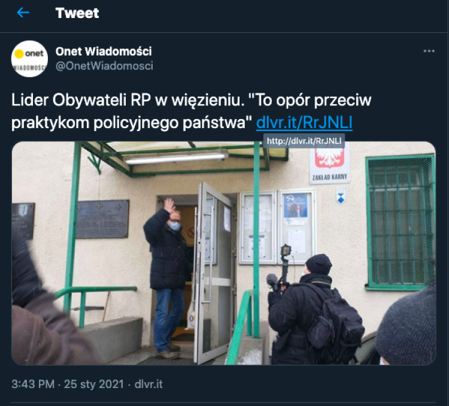Viewport: 449px width, 406px height.
Task: Click the tweet text about Lider Obywateli RP
Action: 192,111
